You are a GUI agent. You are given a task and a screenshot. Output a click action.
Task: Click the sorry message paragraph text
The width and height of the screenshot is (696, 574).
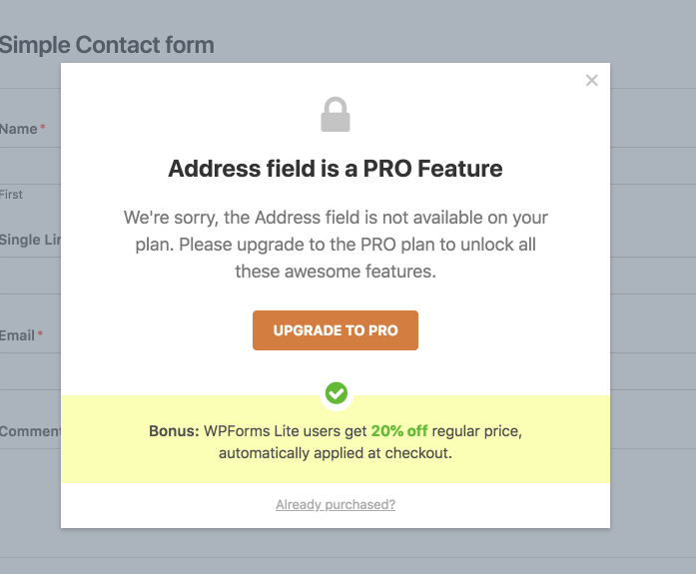coord(336,244)
